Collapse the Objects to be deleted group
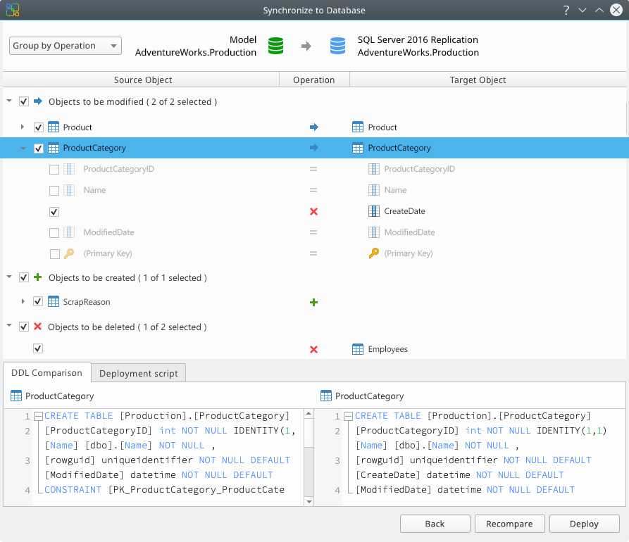629x542 pixels. (x=9, y=325)
